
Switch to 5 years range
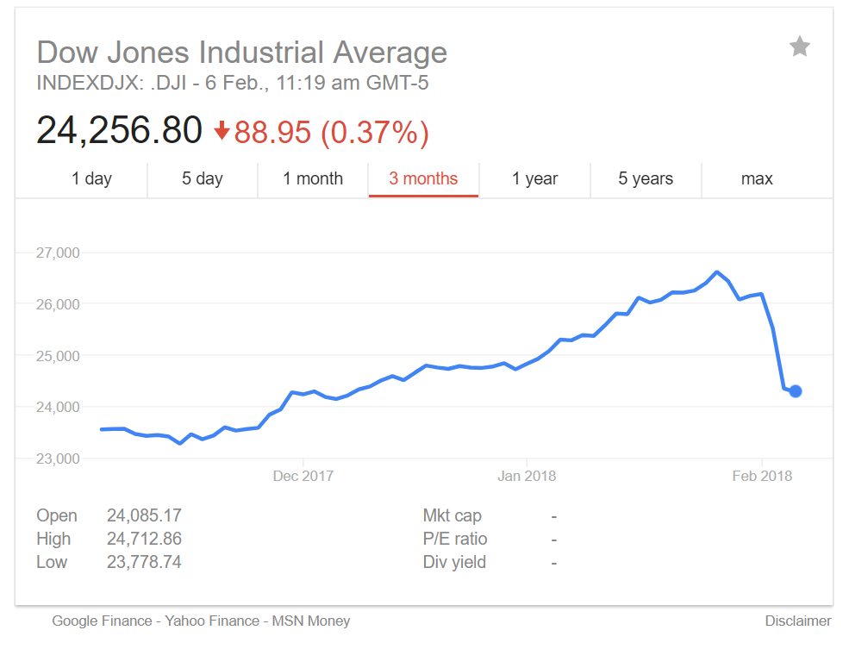[646, 179]
